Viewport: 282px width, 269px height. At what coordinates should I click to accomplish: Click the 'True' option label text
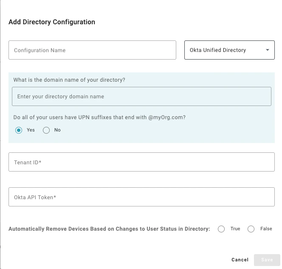pyautogui.click(x=235, y=229)
